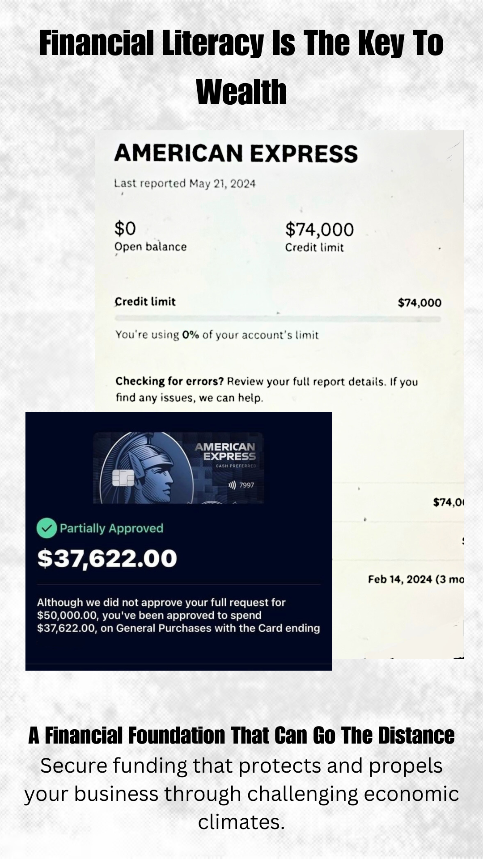Click the Partially Approved status text
The image size is (483, 859).
(111, 528)
